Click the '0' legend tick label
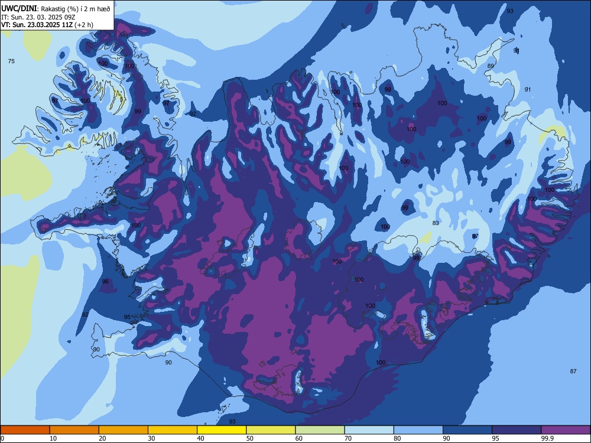The image size is (591, 443). tap(2, 438)
